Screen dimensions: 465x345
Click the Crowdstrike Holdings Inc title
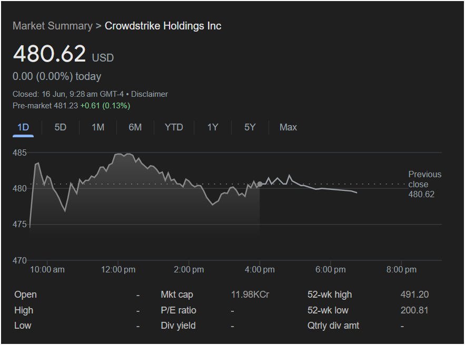163,26
